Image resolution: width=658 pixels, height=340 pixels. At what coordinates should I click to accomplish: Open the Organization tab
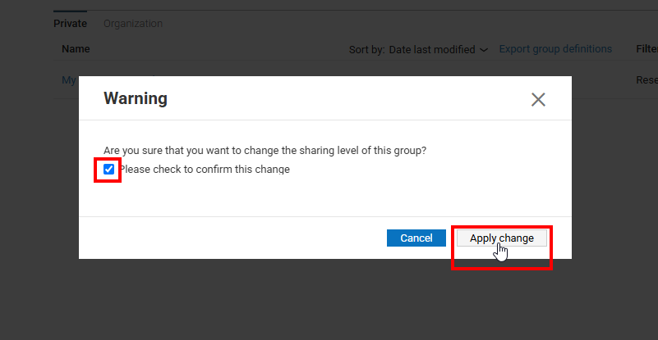[x=133, y=24]
